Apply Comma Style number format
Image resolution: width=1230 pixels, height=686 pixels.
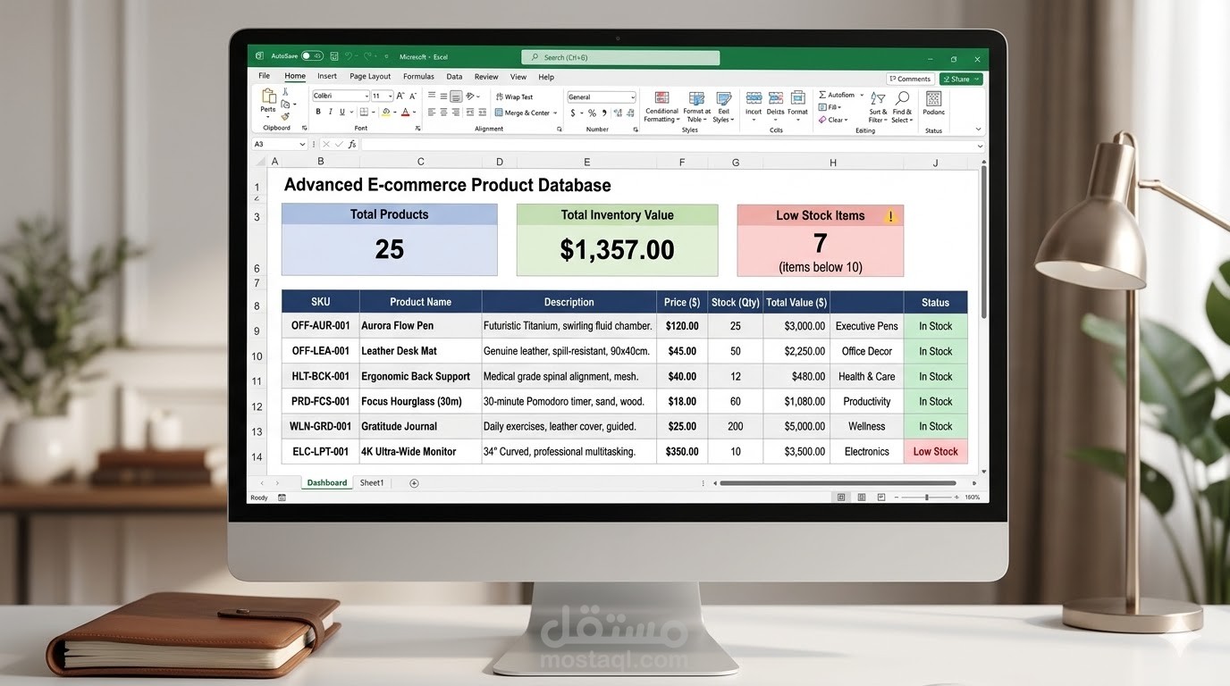click(x=604, y=113)
